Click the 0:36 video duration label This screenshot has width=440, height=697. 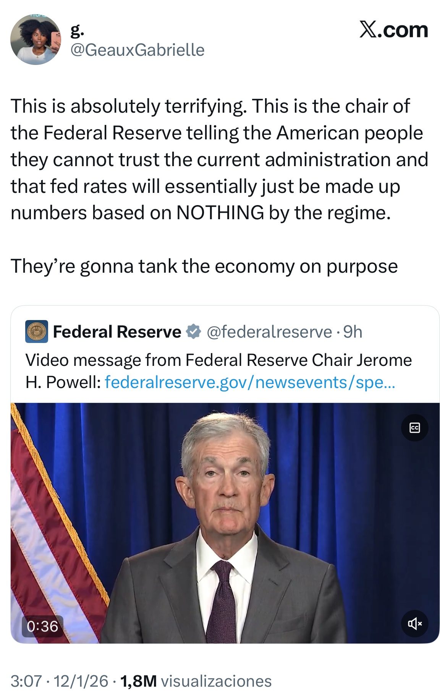(x=42, y=626)
